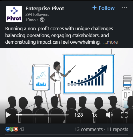Screen dimensions: 133x137
Task: Open list of 43 reactions
Action: tap(22, 129)
